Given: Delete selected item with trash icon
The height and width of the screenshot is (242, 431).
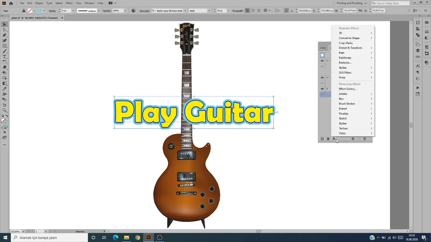Looking at the screenshot, I should pos(365,139).
